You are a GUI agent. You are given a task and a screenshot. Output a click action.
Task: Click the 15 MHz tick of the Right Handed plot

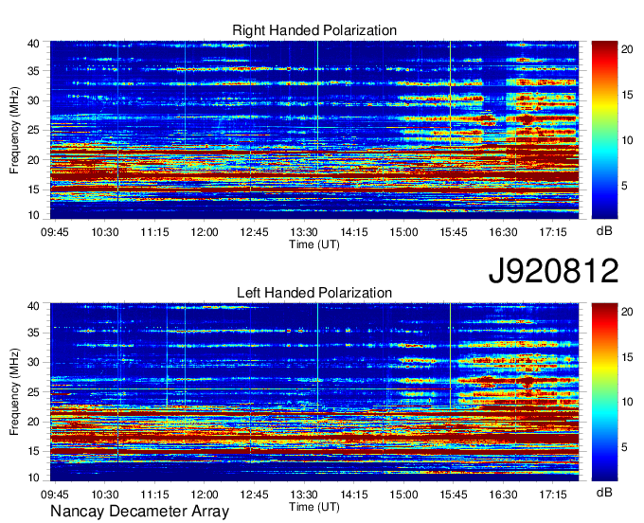click(x=33, y=189)
